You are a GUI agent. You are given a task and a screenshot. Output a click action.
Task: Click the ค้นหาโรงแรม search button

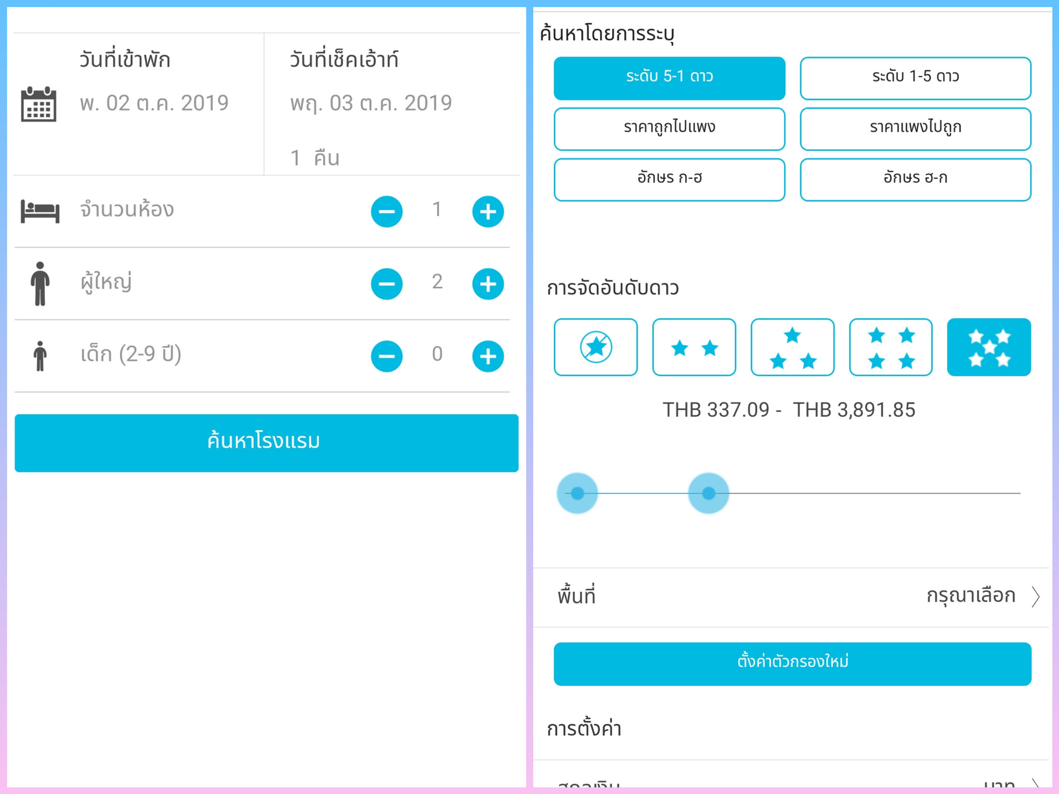(266, 442)
